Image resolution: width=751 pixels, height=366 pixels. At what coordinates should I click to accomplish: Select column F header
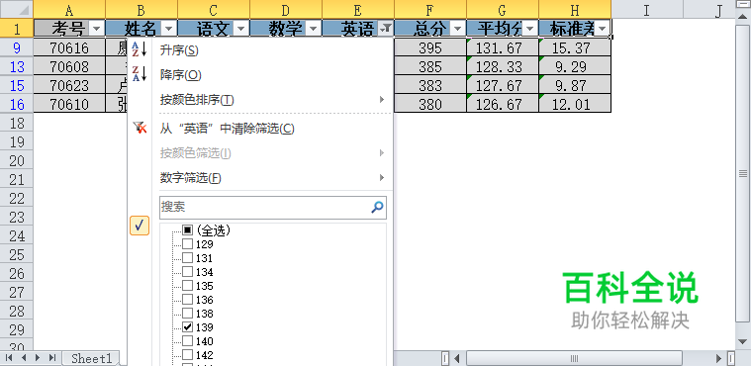[430, 9]
